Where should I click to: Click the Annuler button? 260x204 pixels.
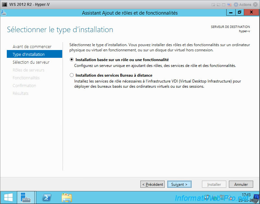pos(241,184)
